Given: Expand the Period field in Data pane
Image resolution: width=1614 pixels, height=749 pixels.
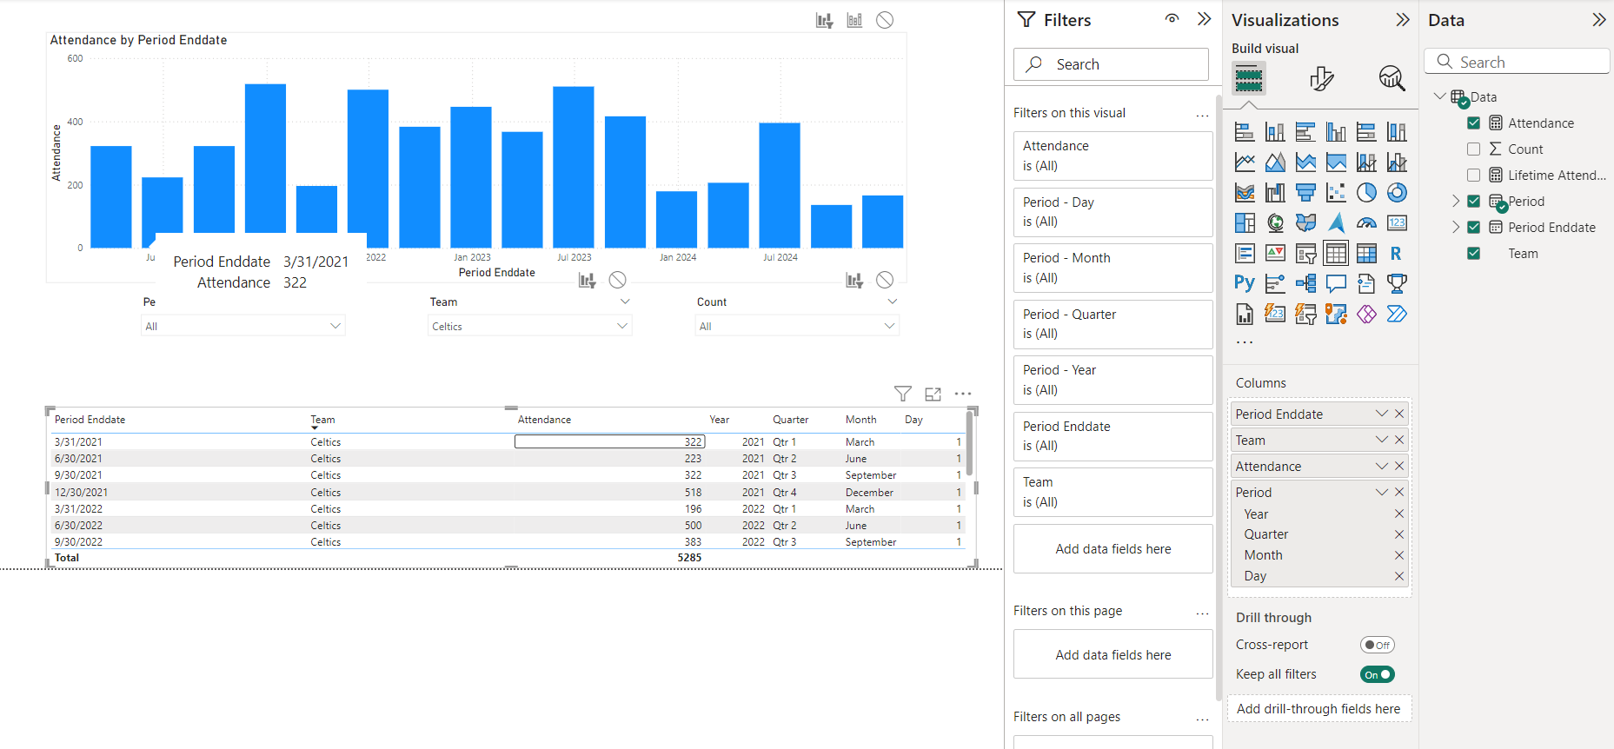Looking at the screenshot, I should click(1456, 202).
